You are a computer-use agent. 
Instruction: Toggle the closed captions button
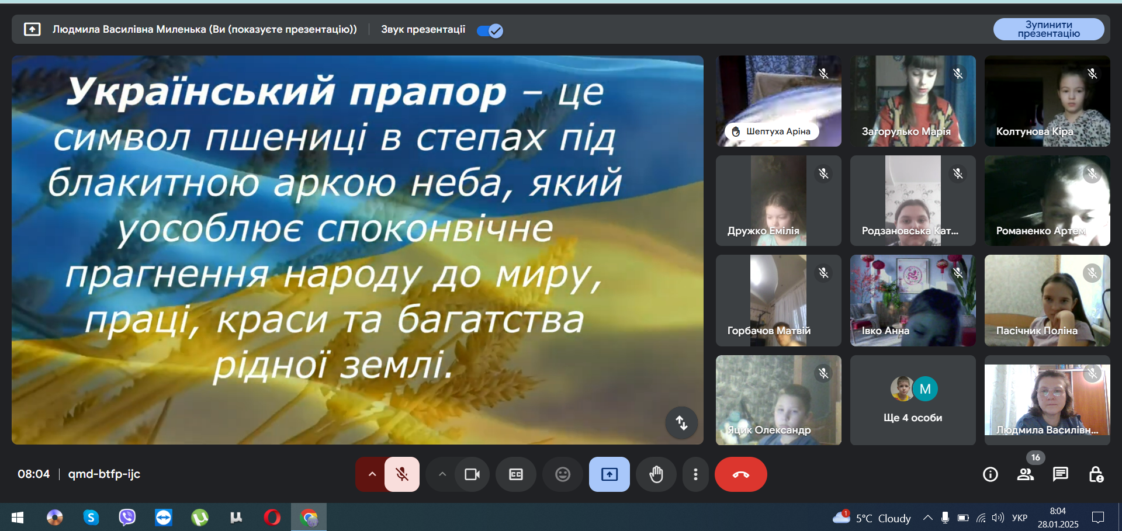click(x=516, y=474)
